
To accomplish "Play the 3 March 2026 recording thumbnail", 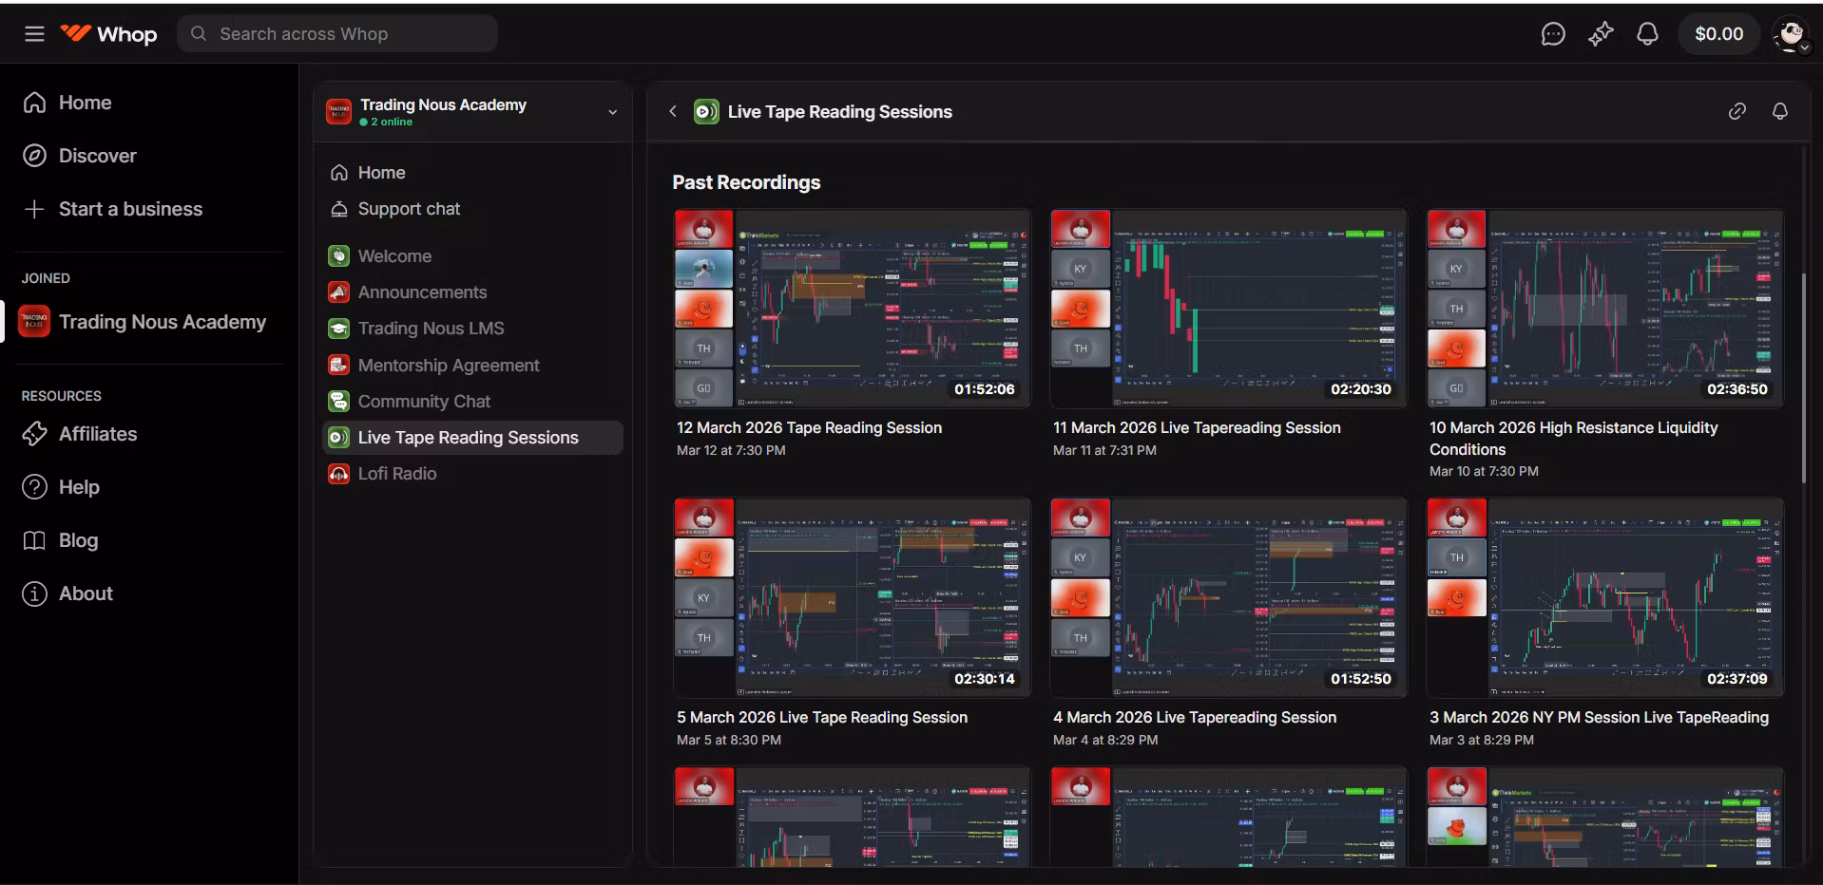I will (x=1604, y=598).
